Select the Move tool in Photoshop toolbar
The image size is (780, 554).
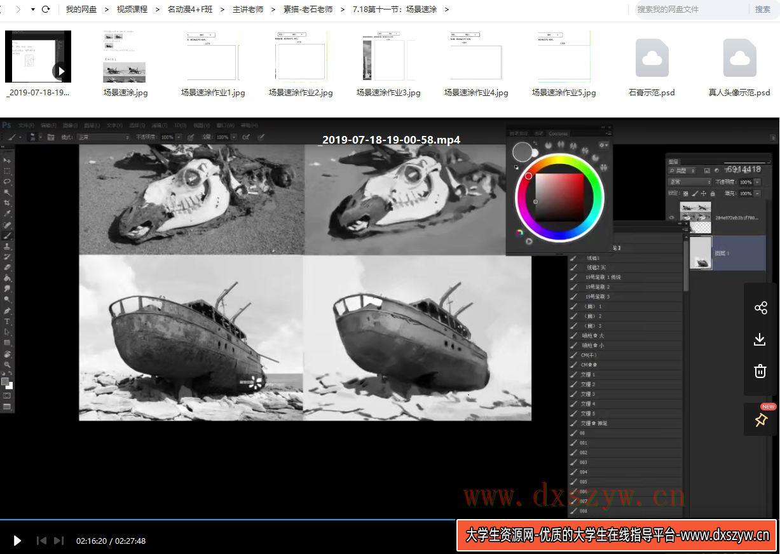click(x=7, y=160)
